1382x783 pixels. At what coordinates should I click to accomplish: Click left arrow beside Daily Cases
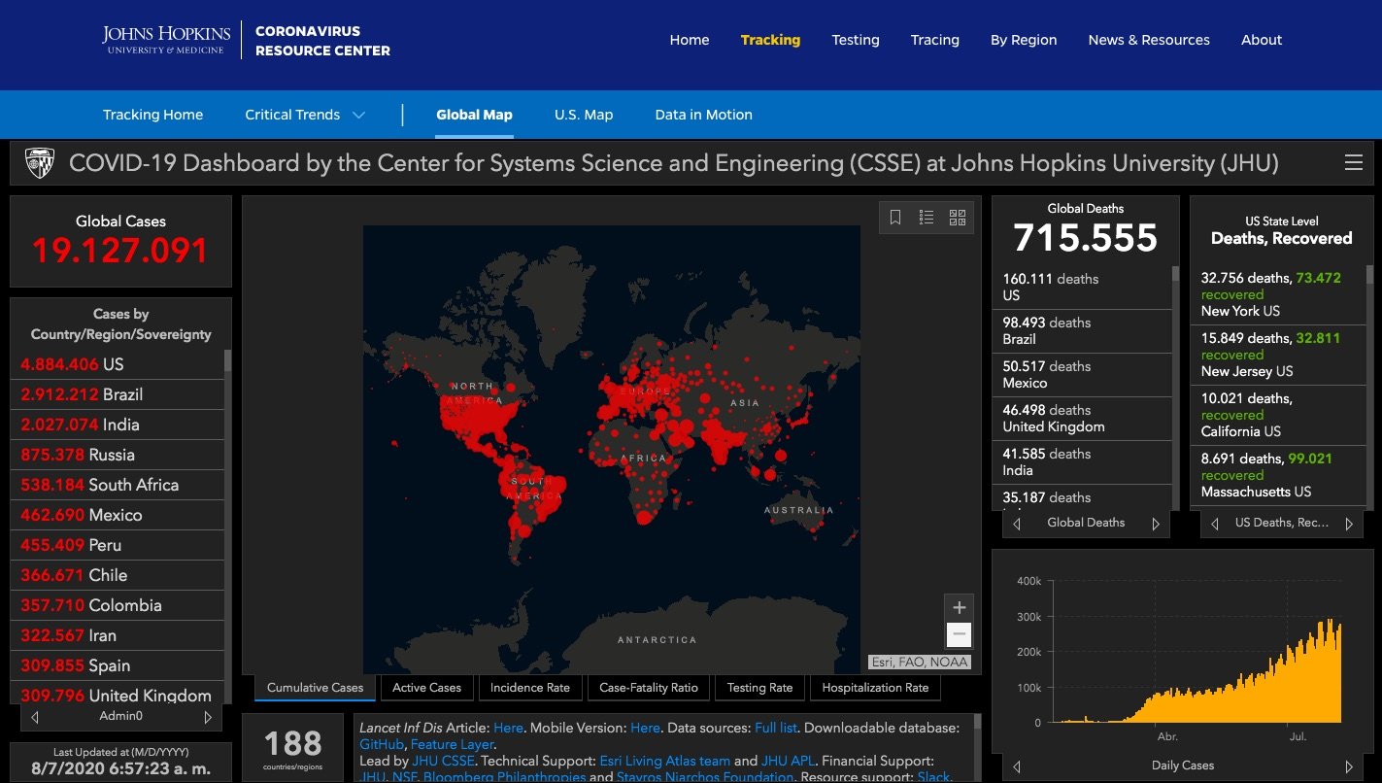tap(1017, 766)
